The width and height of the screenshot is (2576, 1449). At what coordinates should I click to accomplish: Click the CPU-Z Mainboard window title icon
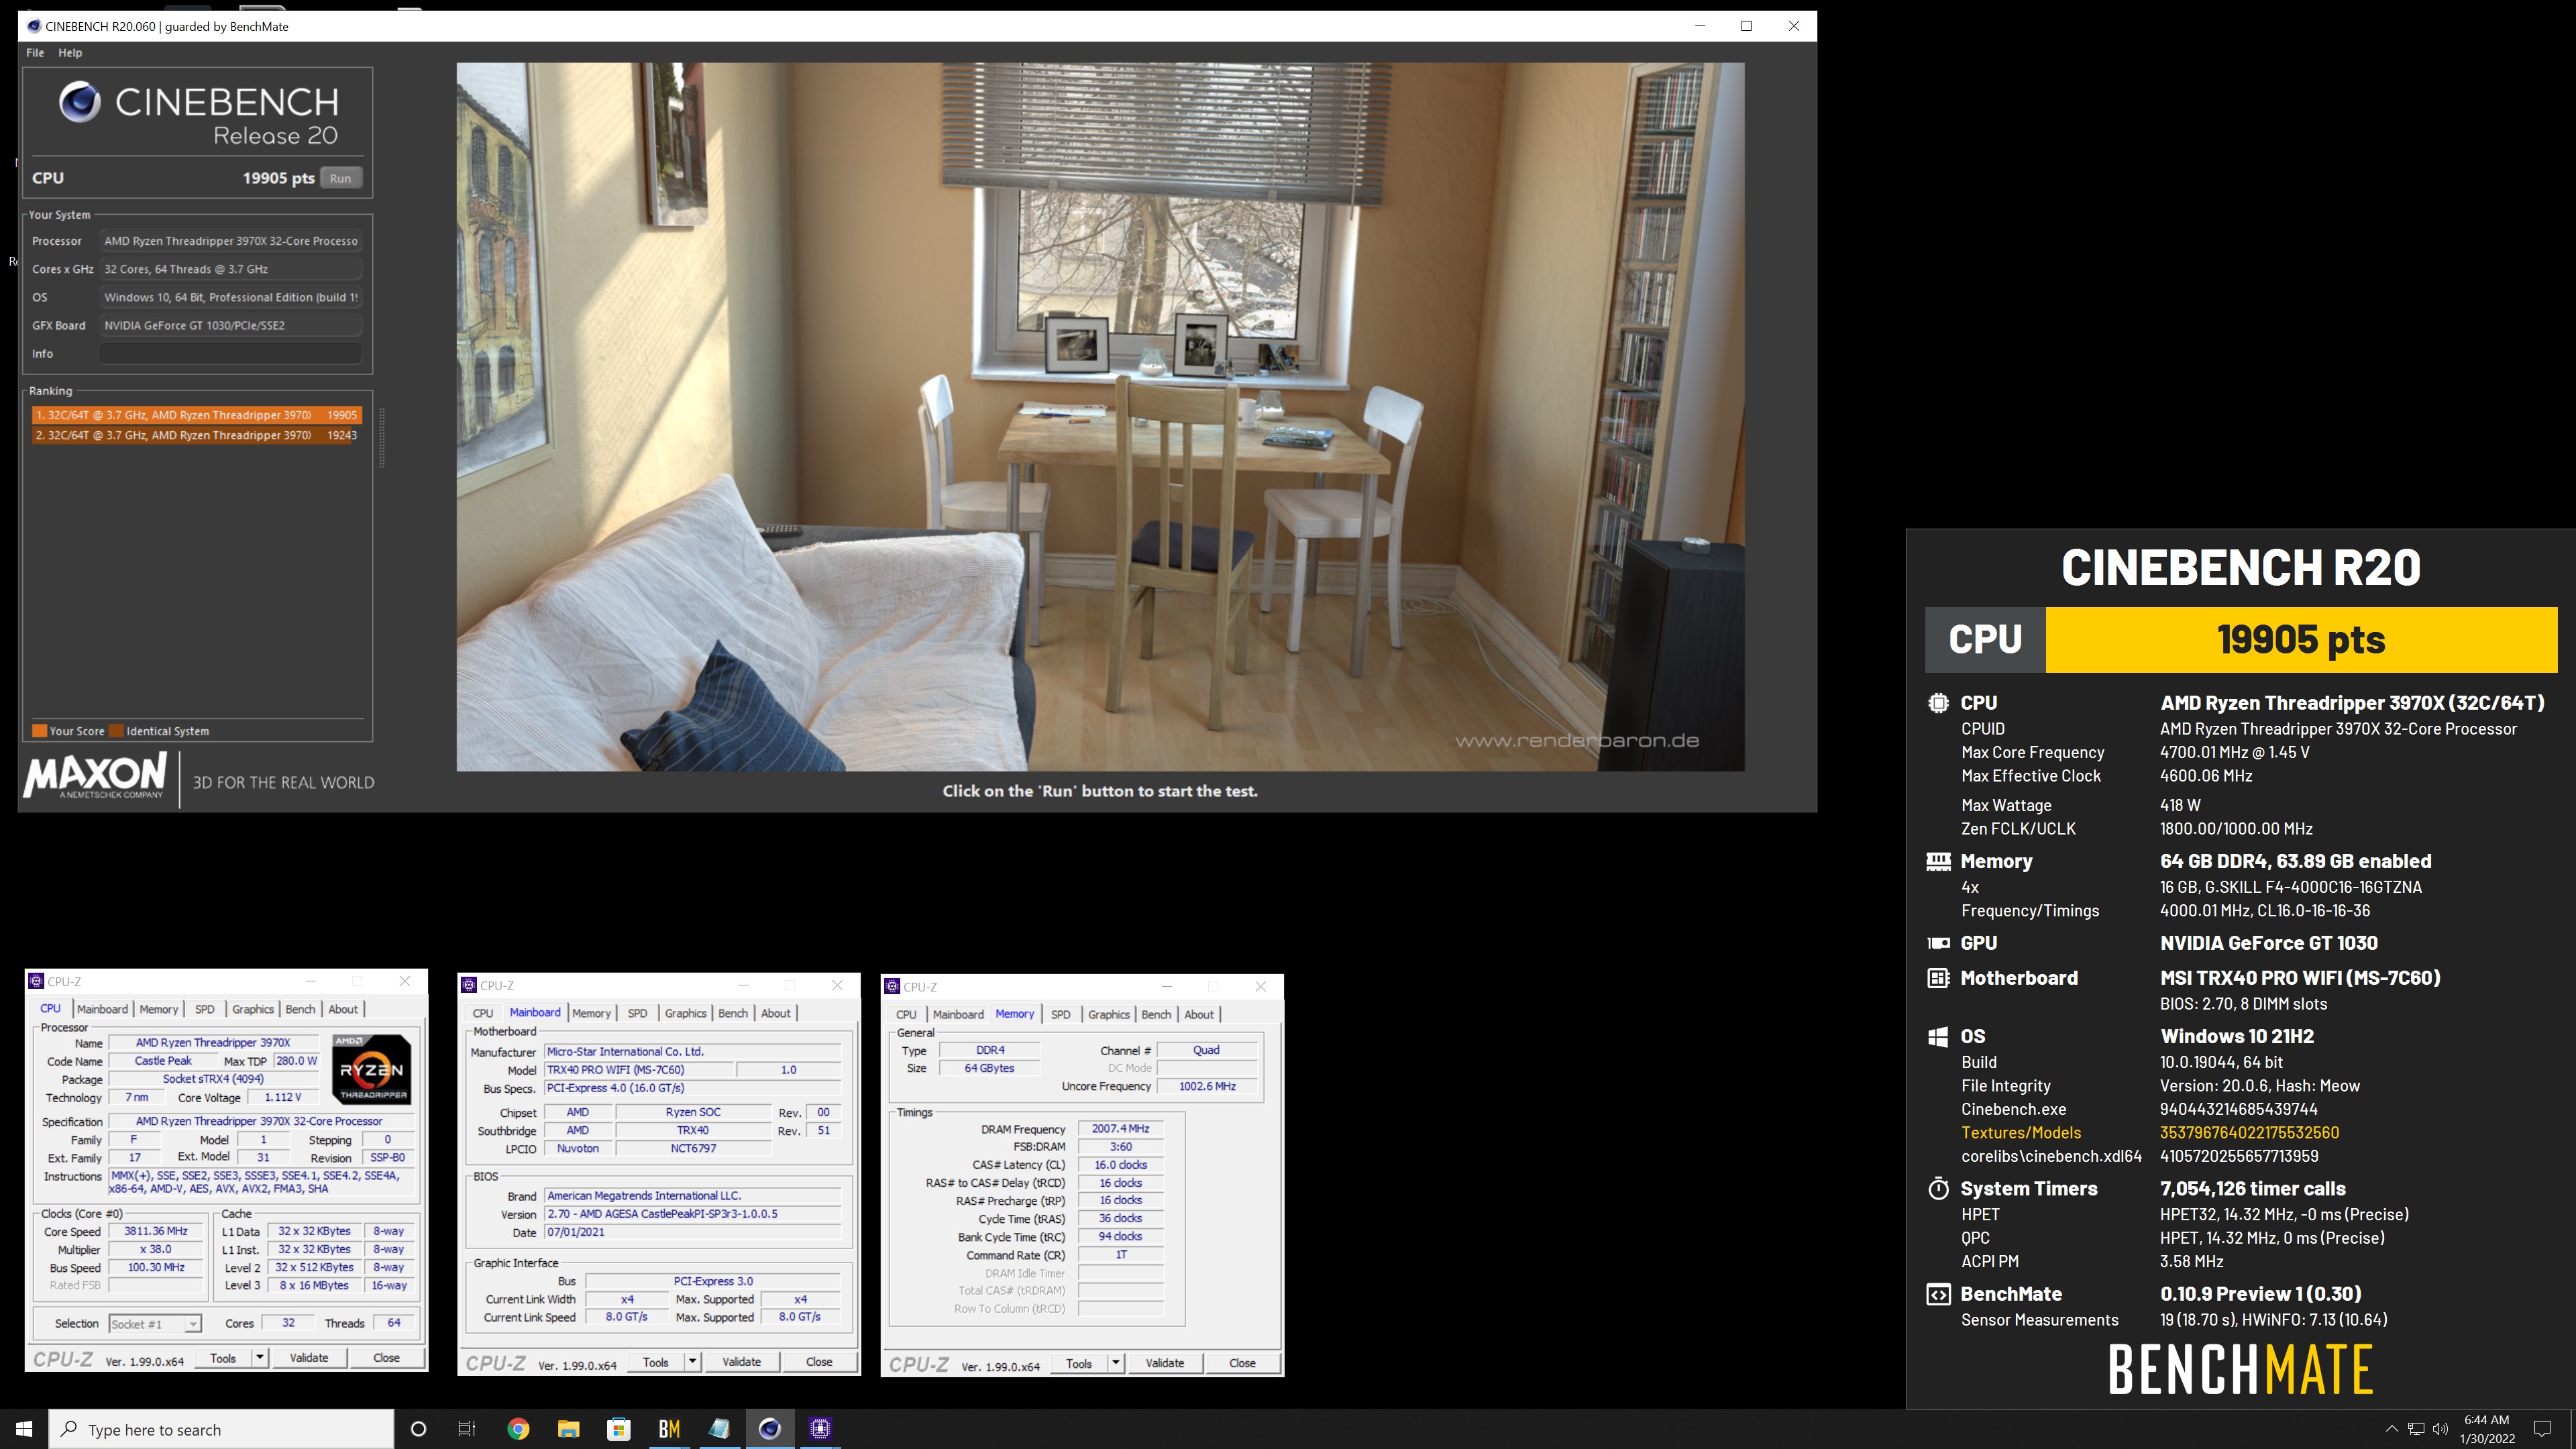point(469,985)
